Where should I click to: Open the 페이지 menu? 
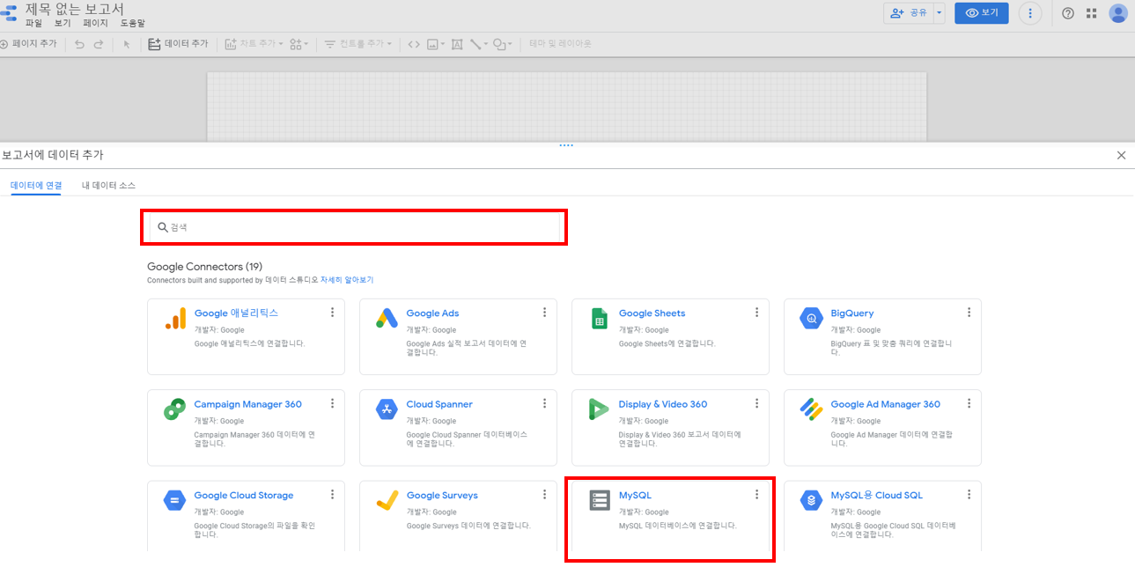point(95,24)
